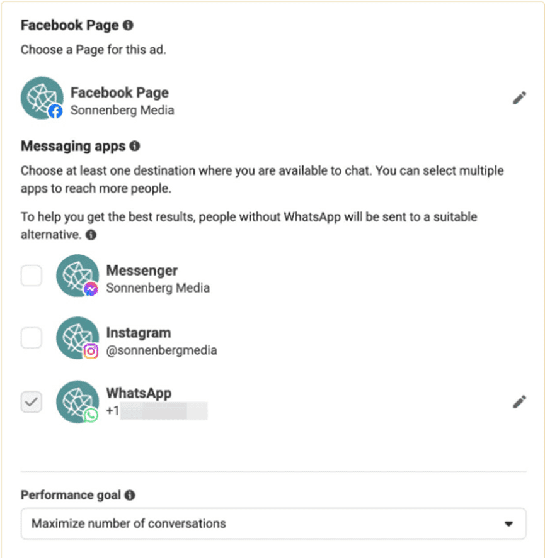545x558 pixels.
Task: Enable the Messenger checkbox
Action: [32, 276]
